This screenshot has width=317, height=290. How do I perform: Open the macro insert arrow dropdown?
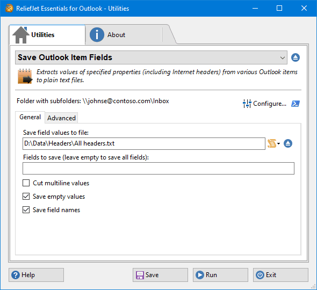pyautogui.click(x=279, y=144)
